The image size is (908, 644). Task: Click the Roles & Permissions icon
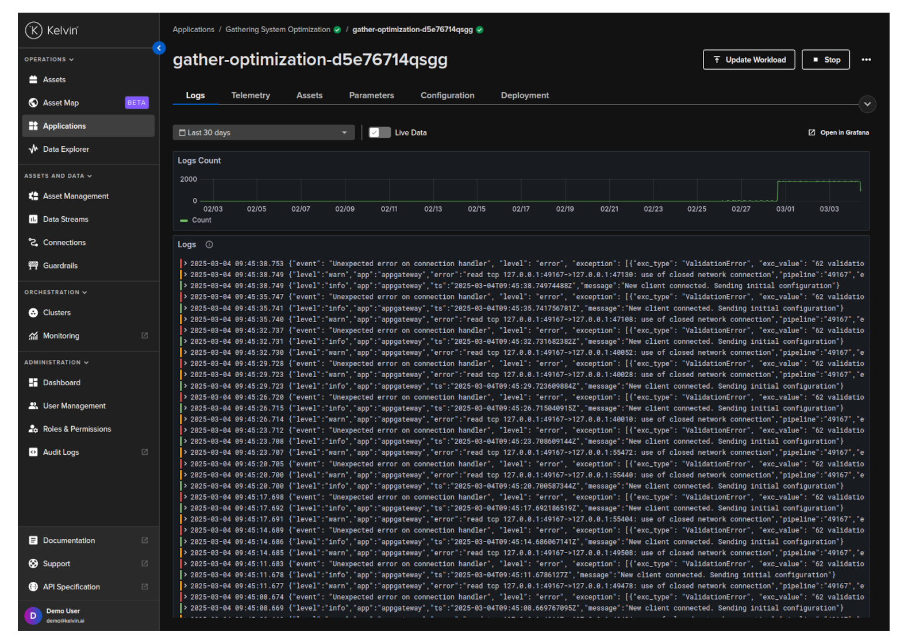33,429
